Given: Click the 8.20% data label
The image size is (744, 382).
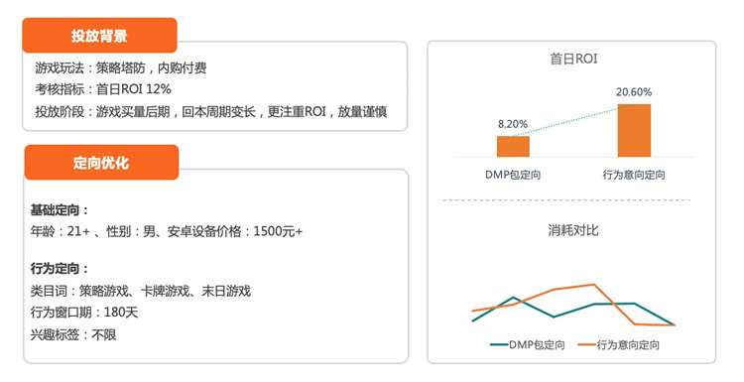Looking at the screenshot, I should pos(513,124).
